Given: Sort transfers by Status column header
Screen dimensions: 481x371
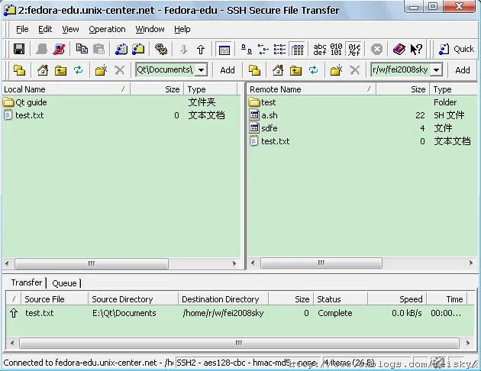Looking at the screenshot, I should pos(341,299).
